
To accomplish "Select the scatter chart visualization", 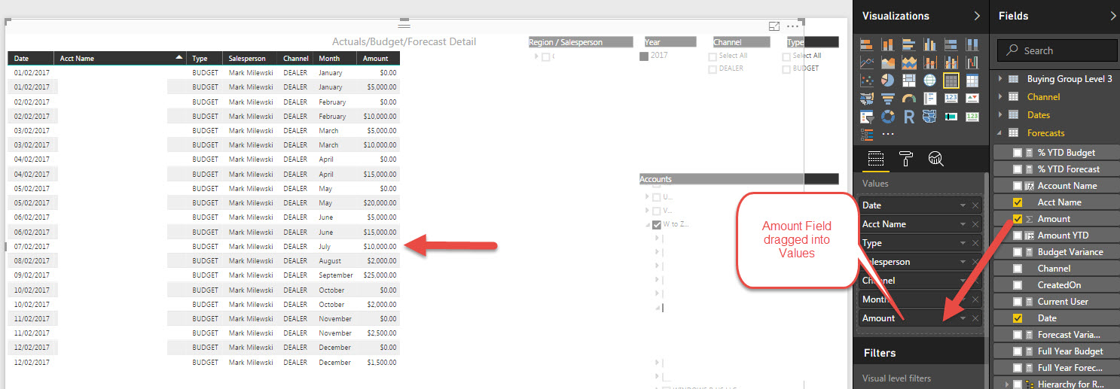I will click(x=867, y=81).
